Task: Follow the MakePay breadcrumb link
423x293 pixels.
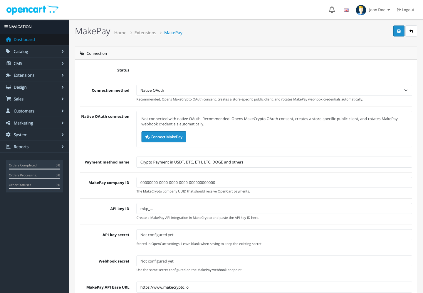Action: click(x=173, y=33)
